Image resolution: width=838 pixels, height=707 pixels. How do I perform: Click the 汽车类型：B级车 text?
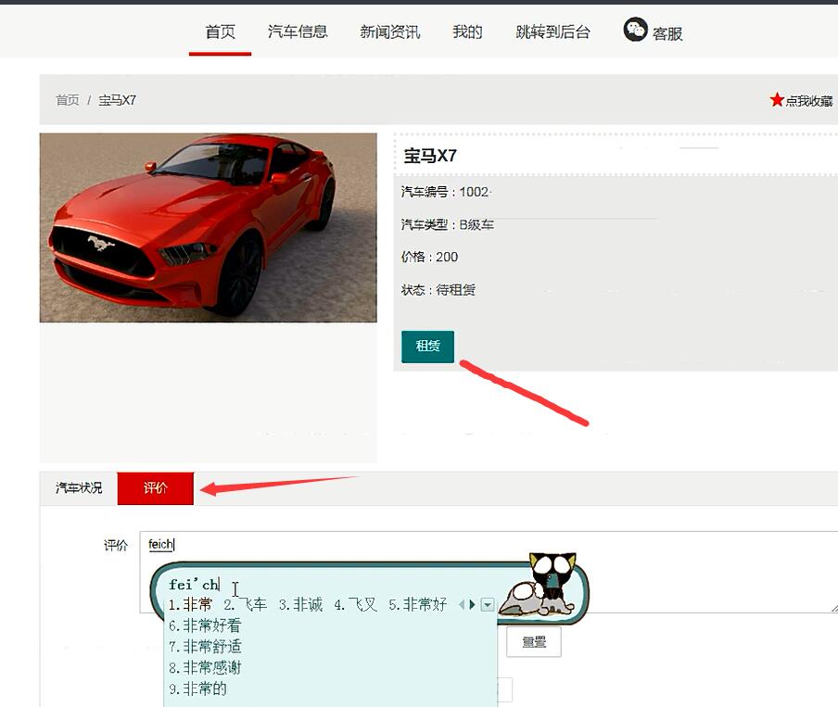pyautogui.click(x=448, y=224)
